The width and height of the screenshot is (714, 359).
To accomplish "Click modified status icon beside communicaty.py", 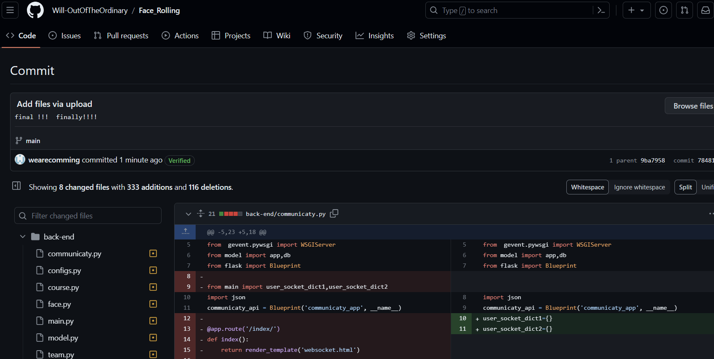I will coord(153,253).
